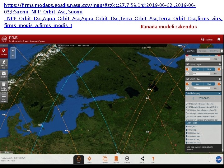
Task: Open the Basemaps tool
Action: click(x=105, y=160)
